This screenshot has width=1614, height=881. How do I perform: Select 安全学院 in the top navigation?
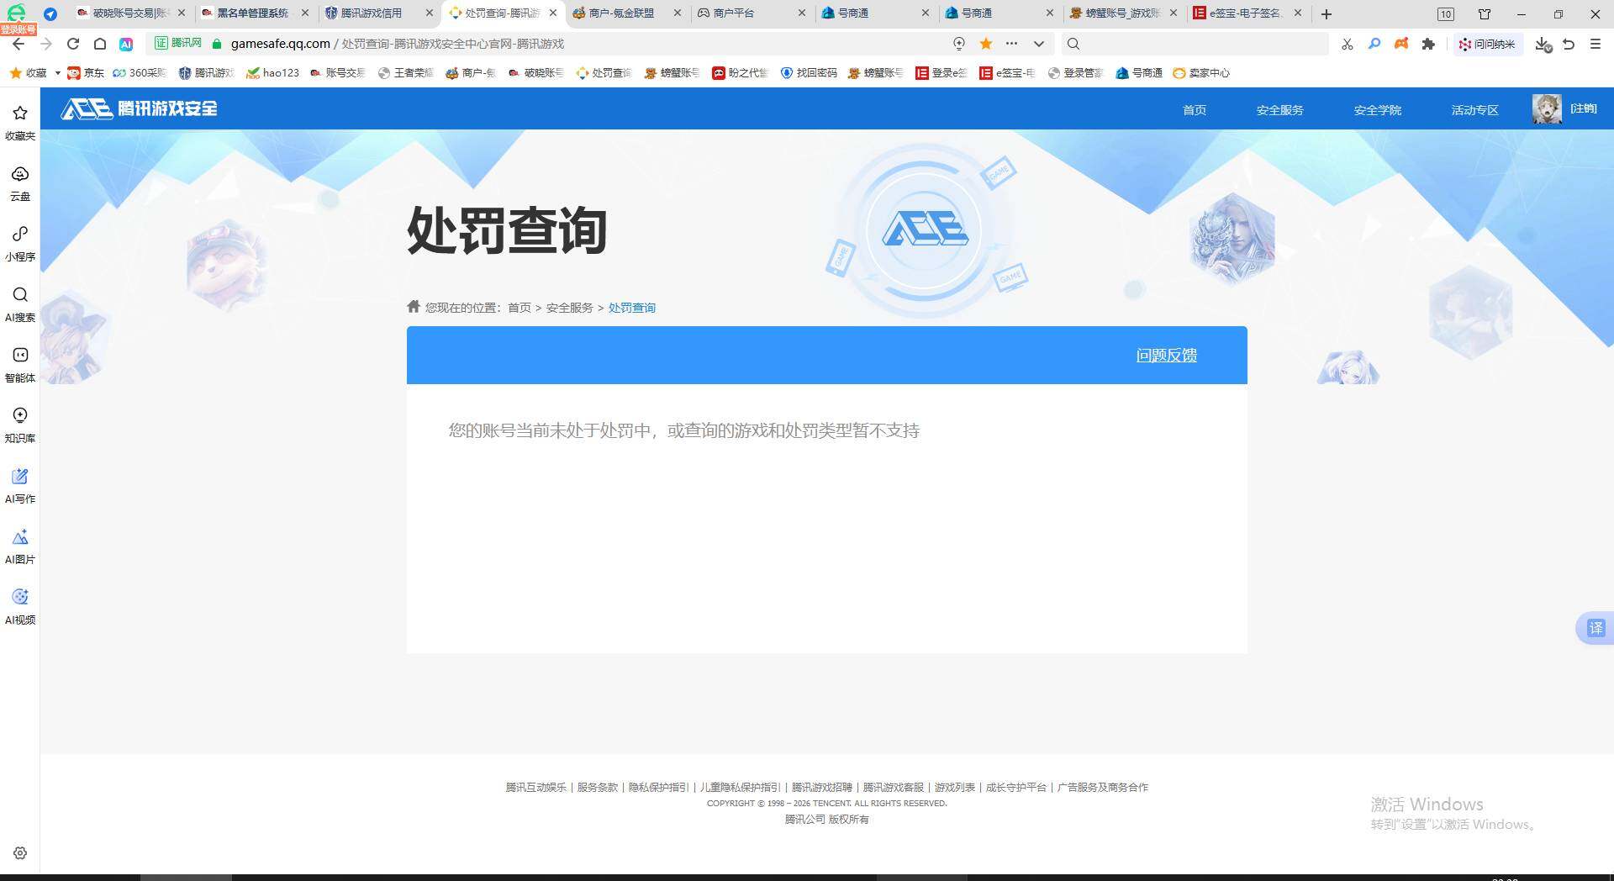coord(1377,109)
